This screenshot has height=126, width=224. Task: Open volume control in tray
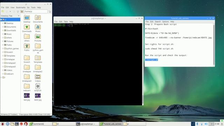206,124
